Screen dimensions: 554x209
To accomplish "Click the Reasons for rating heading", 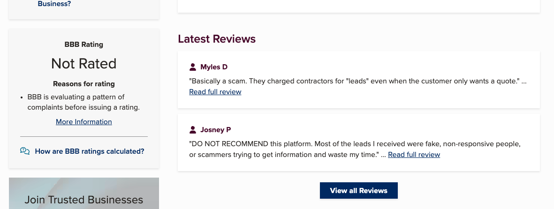I will [x=84, y=84].
